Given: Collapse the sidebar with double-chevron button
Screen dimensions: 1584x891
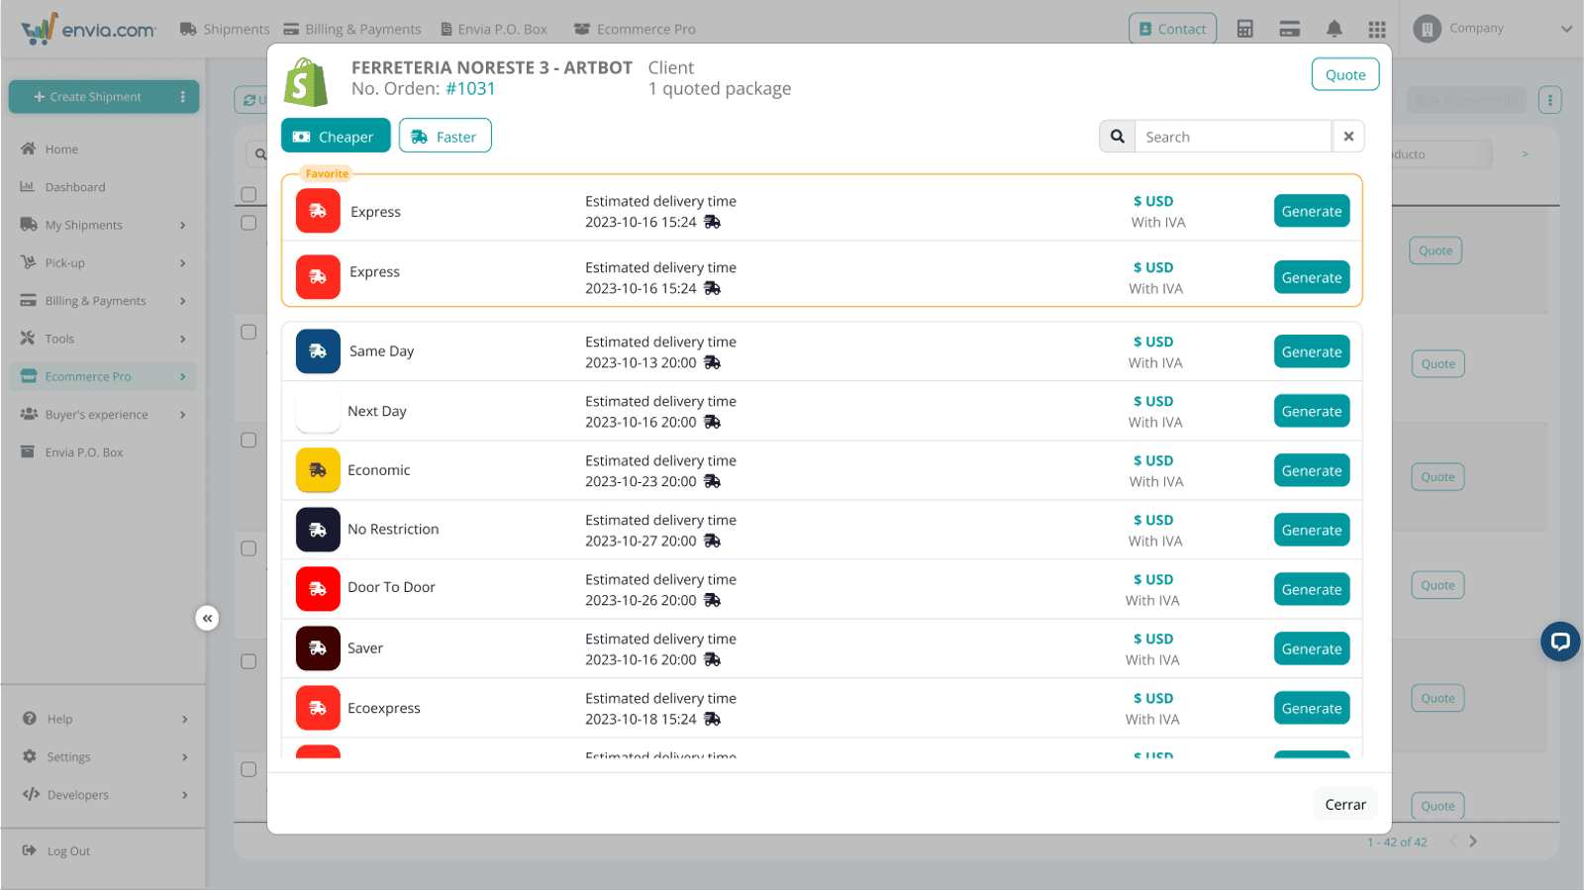Looking at the screenshot, I should click(x=207, y=619).
